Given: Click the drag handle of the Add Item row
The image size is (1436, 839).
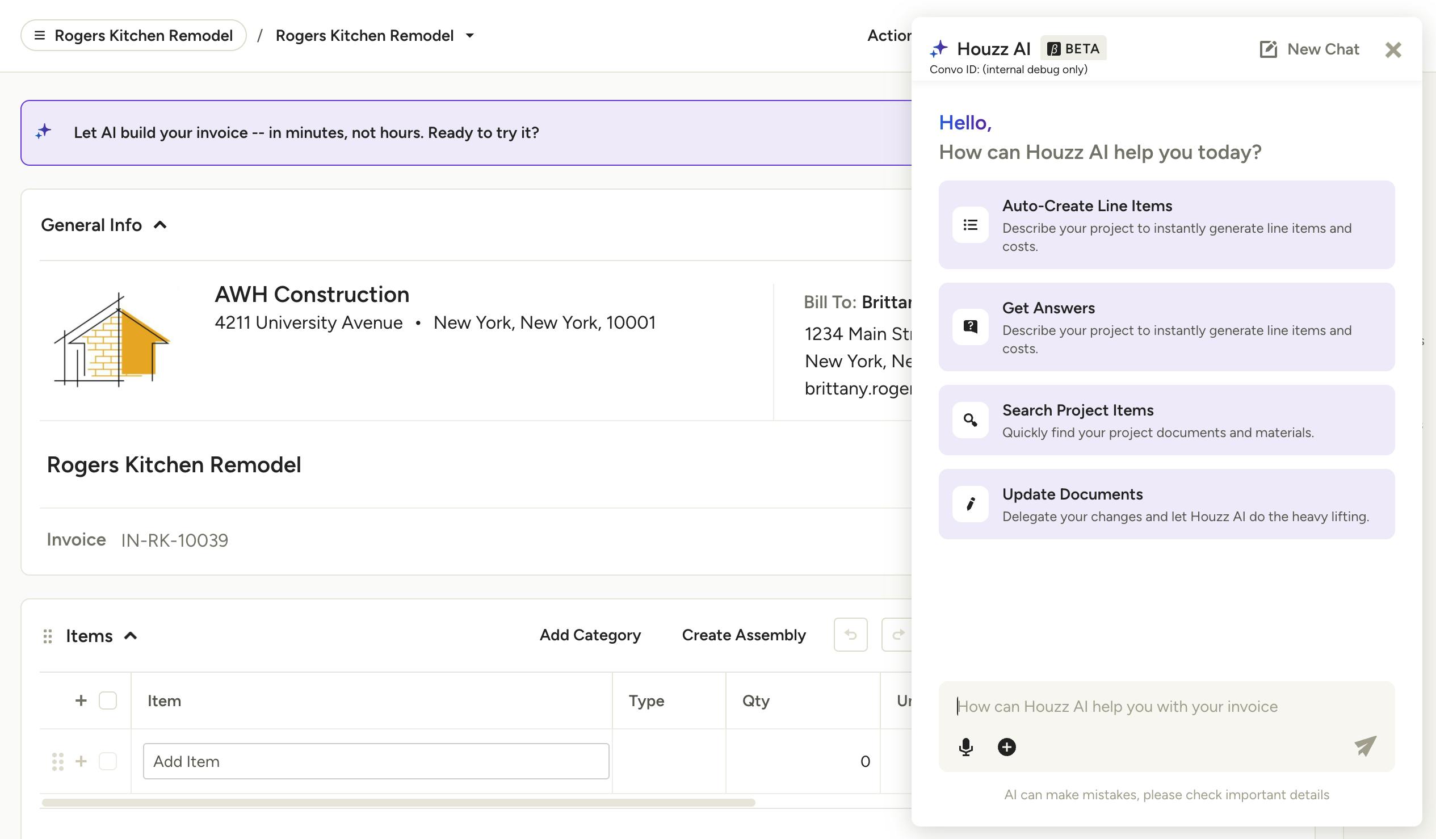Looking at the screenshot, I should click(57, 761).
